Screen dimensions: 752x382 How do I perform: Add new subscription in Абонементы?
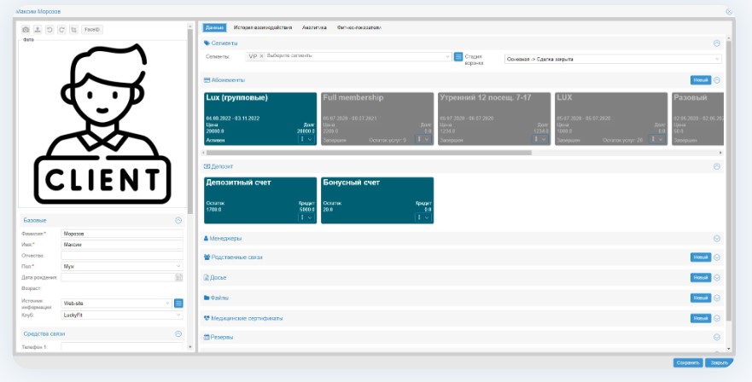pyautogui.click(x=701, y=80)
